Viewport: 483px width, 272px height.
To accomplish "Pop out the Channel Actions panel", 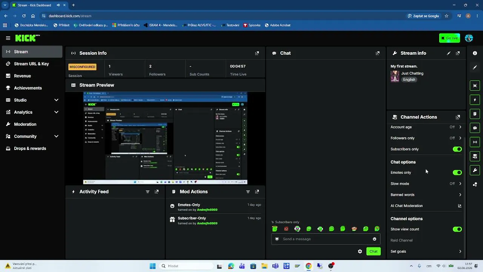I will [x=458, y=117].
